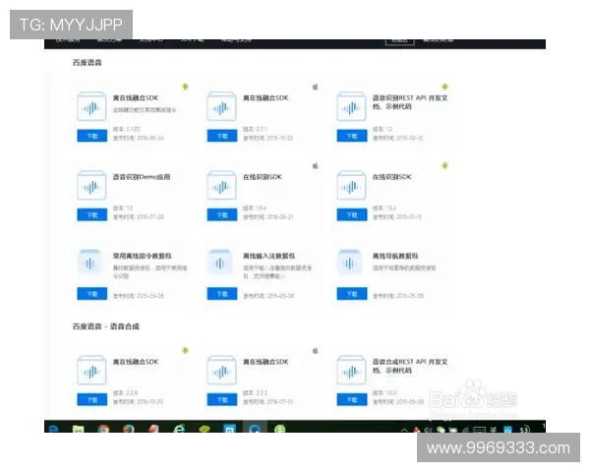Click the outlined button in the top navigation
Viewport: 590px width, 472px height.
click(398, 40)
